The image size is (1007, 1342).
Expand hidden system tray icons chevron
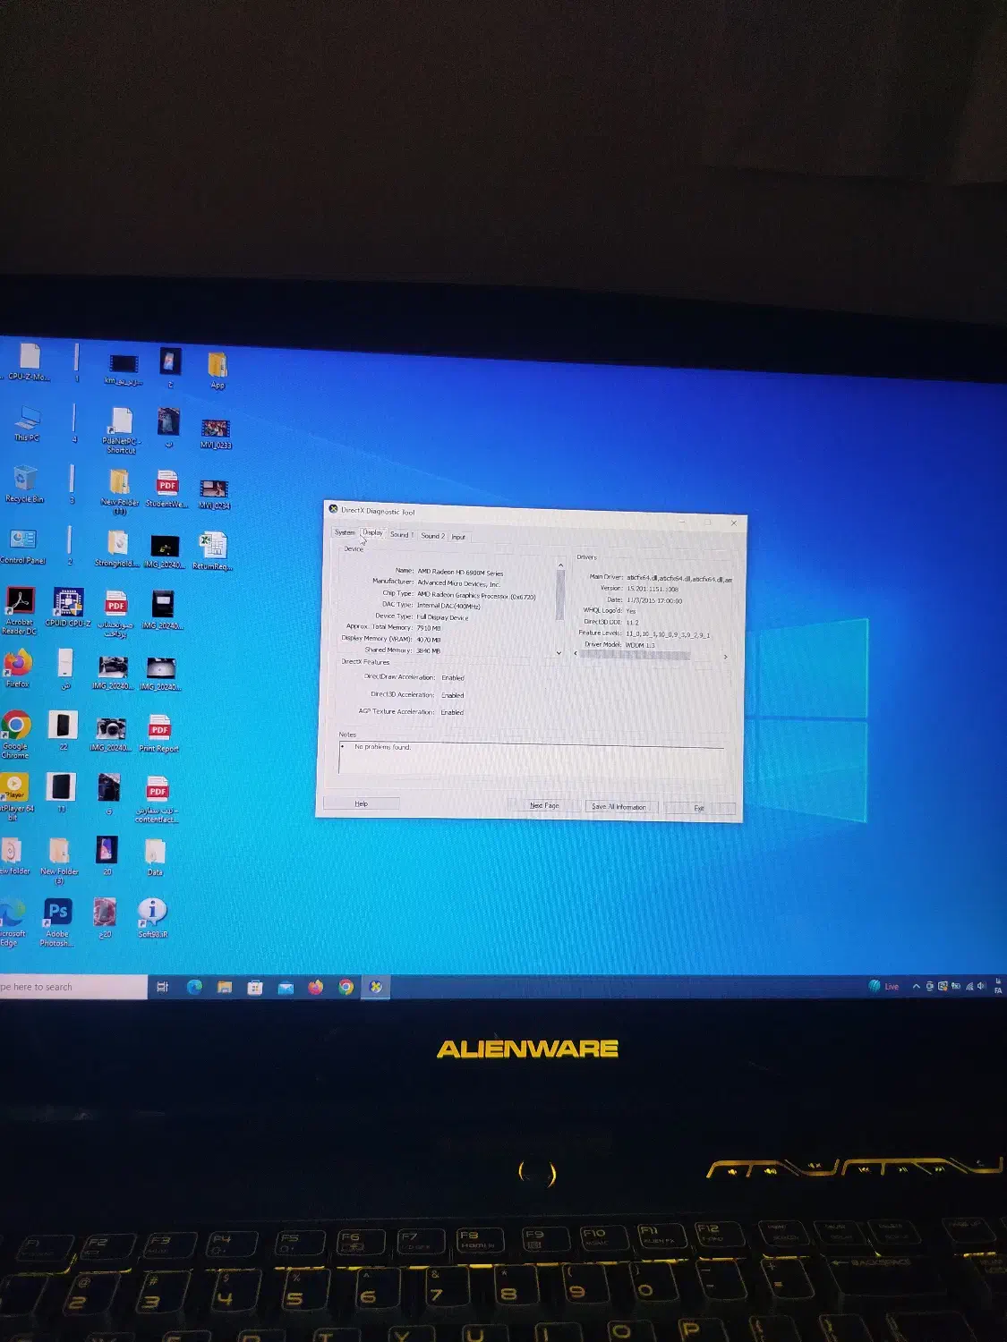click(x=916, y=986)
